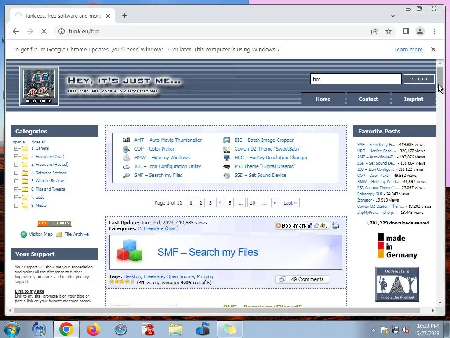Expand the 1. General category

16,149
